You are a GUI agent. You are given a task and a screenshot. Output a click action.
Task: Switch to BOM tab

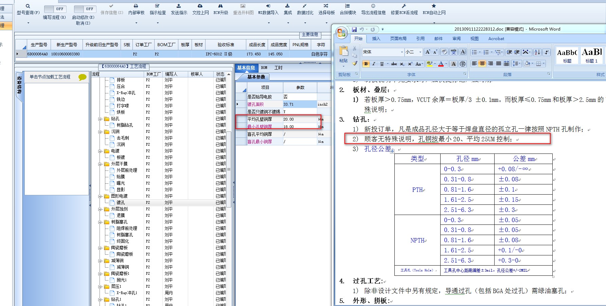(264, 68)
